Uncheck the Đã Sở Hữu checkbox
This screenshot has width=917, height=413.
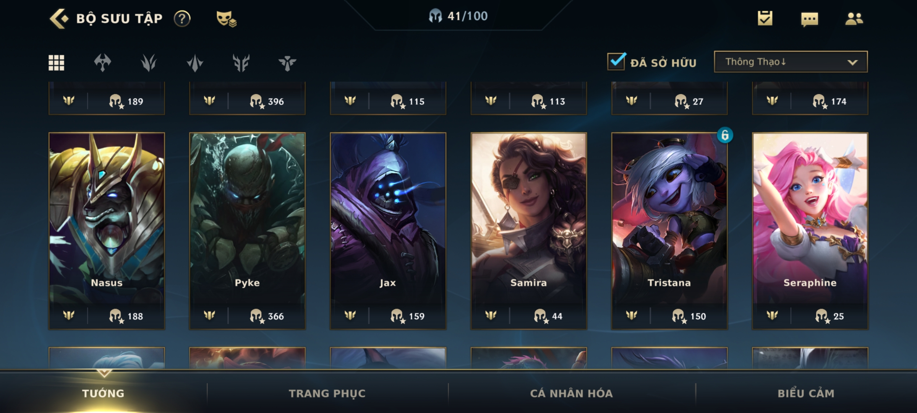617,61
